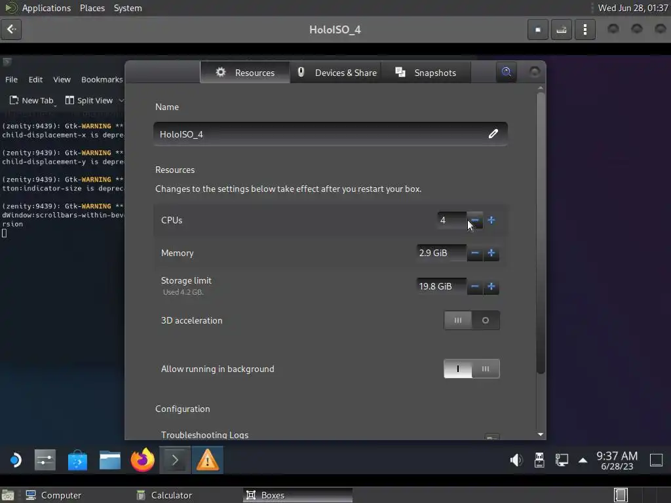
Task: Decrease Storage limit with minus button
Action: [474, 286]
